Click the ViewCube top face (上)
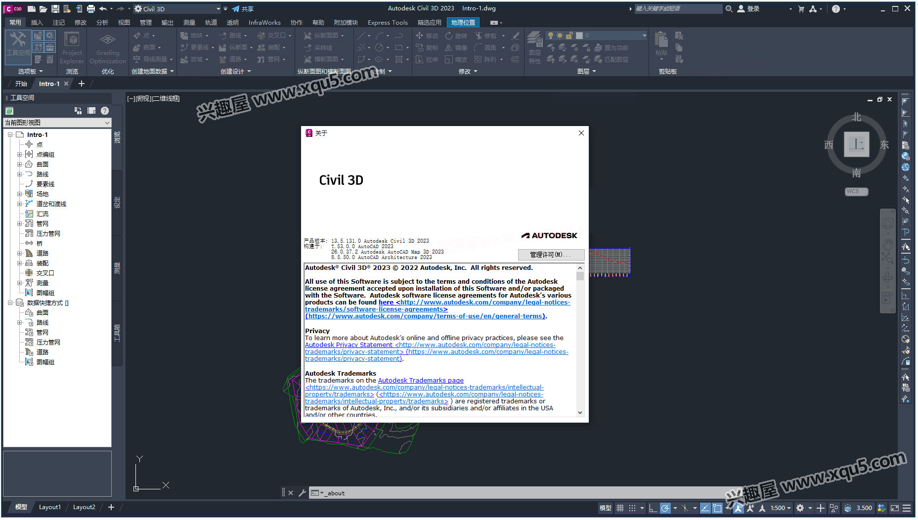This screenshot has width=918, height=520. click(x=856, y=144)
